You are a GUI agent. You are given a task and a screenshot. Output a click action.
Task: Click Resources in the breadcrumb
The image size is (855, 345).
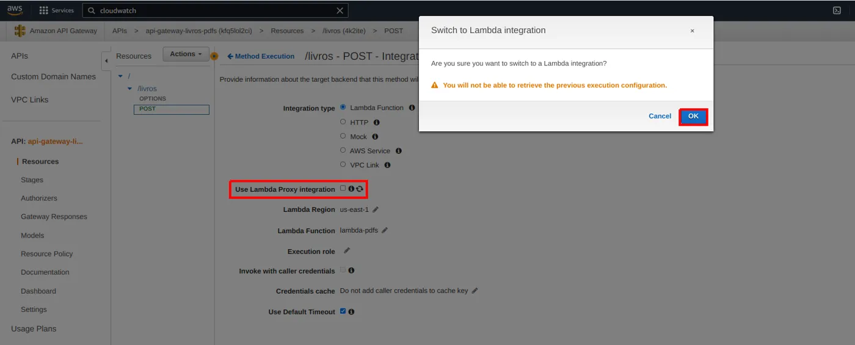(287, 31)
